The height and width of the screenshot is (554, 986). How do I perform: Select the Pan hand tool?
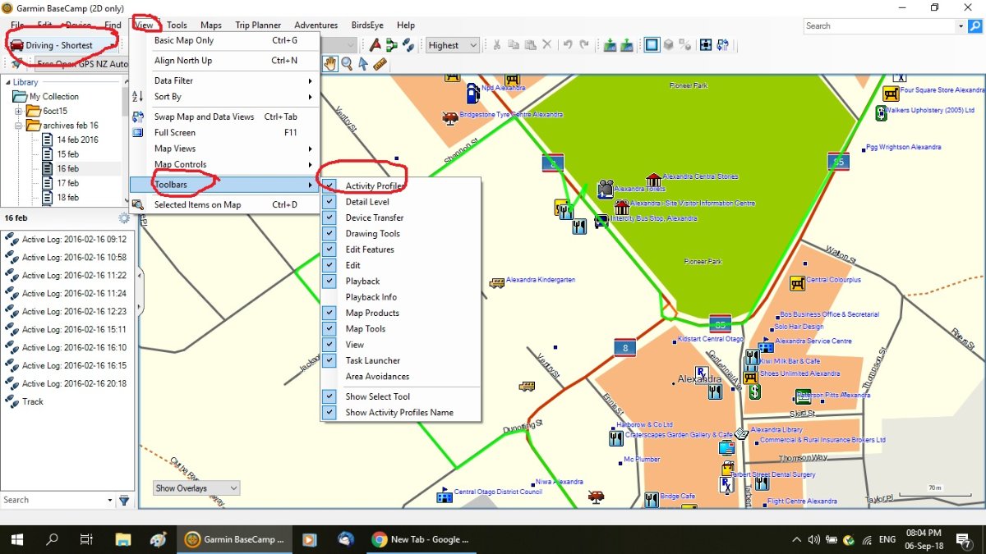(330, 64)
